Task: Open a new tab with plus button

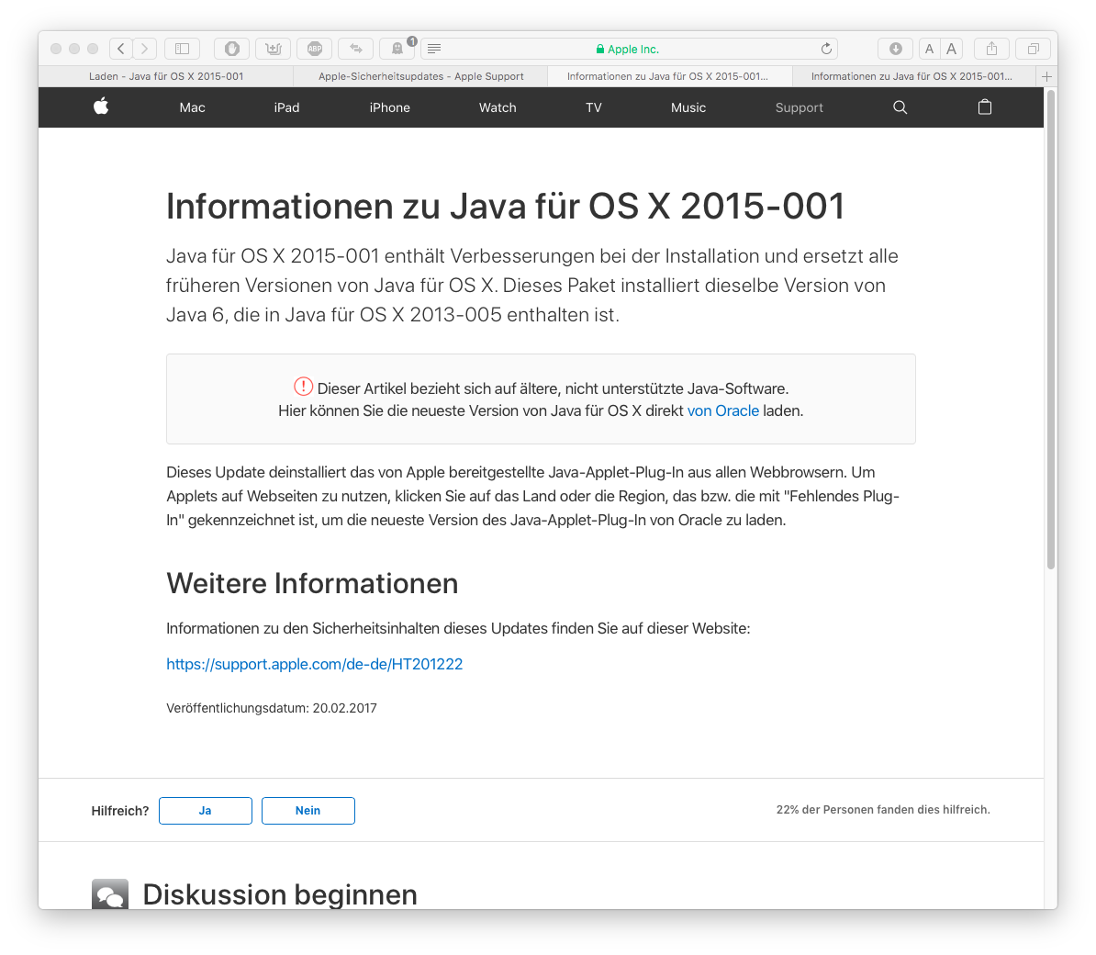Action: (1046, 76)
